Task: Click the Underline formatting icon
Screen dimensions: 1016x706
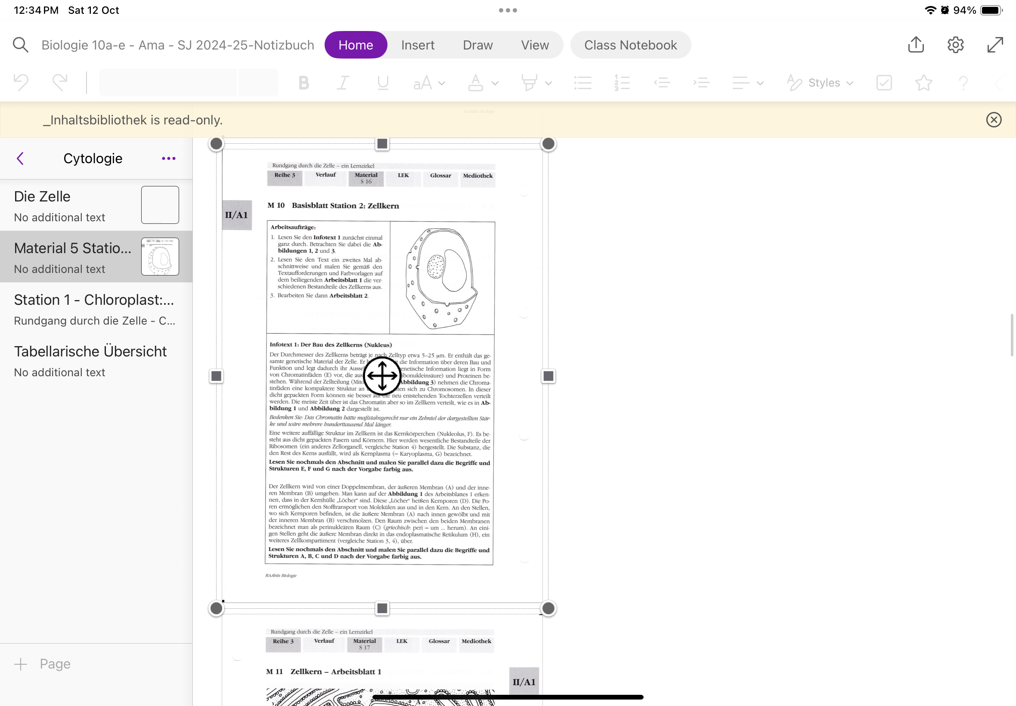Action: pyautogui.click(x=383, y=83)
